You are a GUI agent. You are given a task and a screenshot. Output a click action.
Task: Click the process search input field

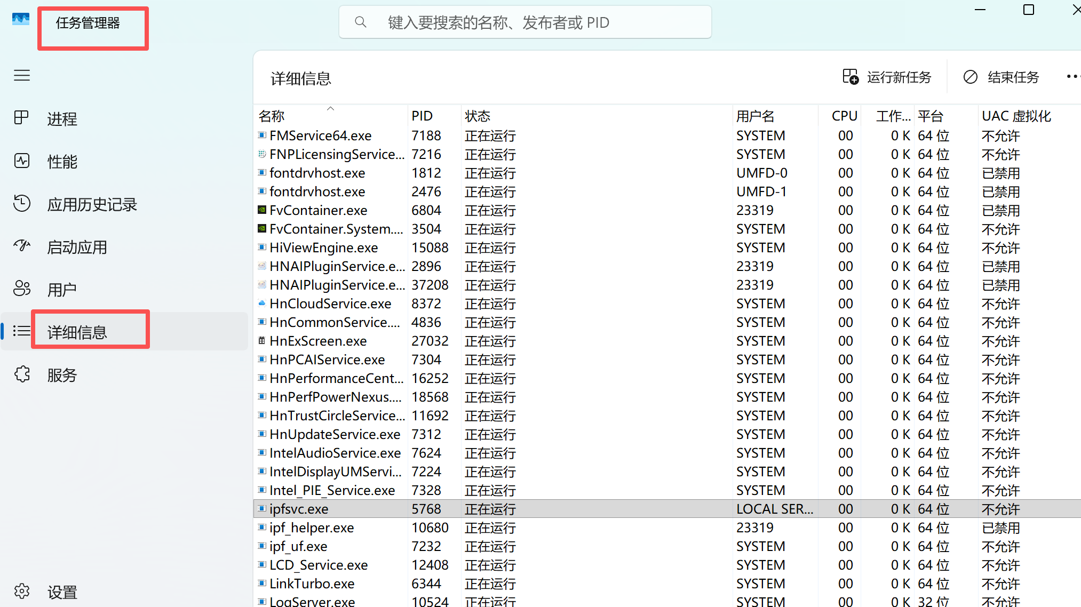tap(525, 22)
